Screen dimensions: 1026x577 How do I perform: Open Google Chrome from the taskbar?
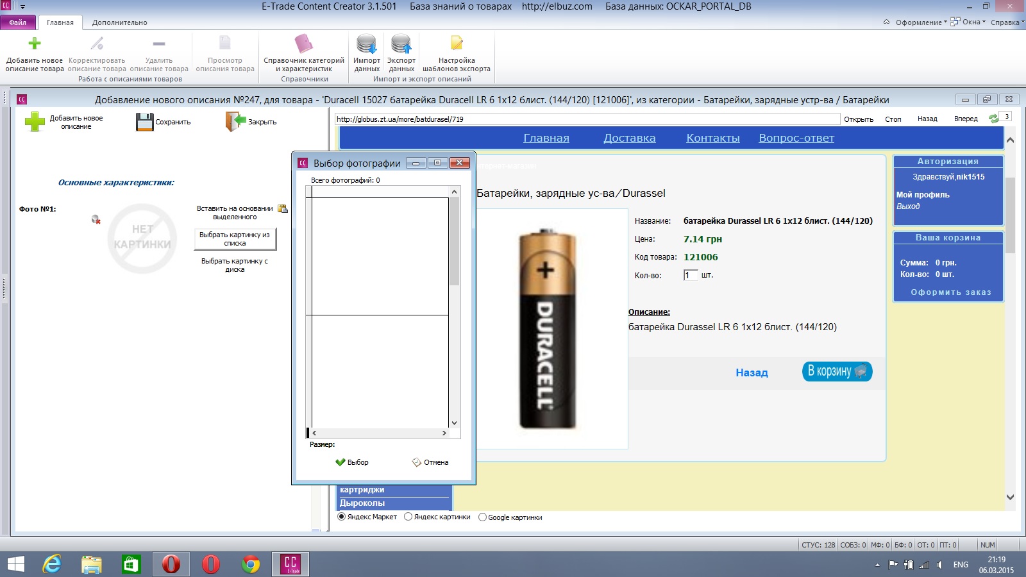(251, 564)
